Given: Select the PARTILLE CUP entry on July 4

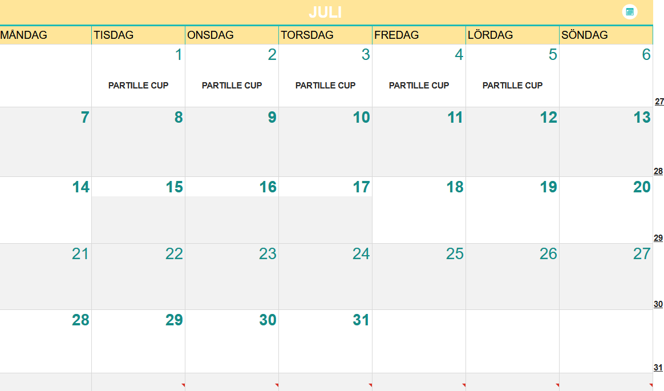Looking at the screenshot, I should tap(419, 86).
